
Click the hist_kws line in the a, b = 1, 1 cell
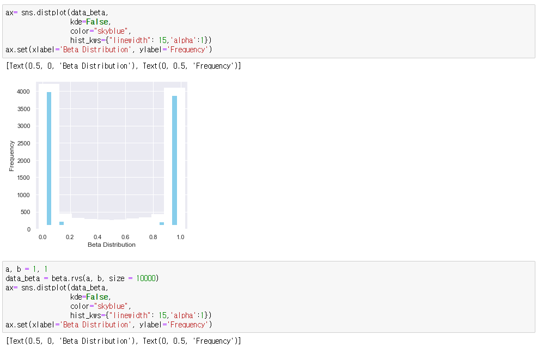tap(141, 315)
